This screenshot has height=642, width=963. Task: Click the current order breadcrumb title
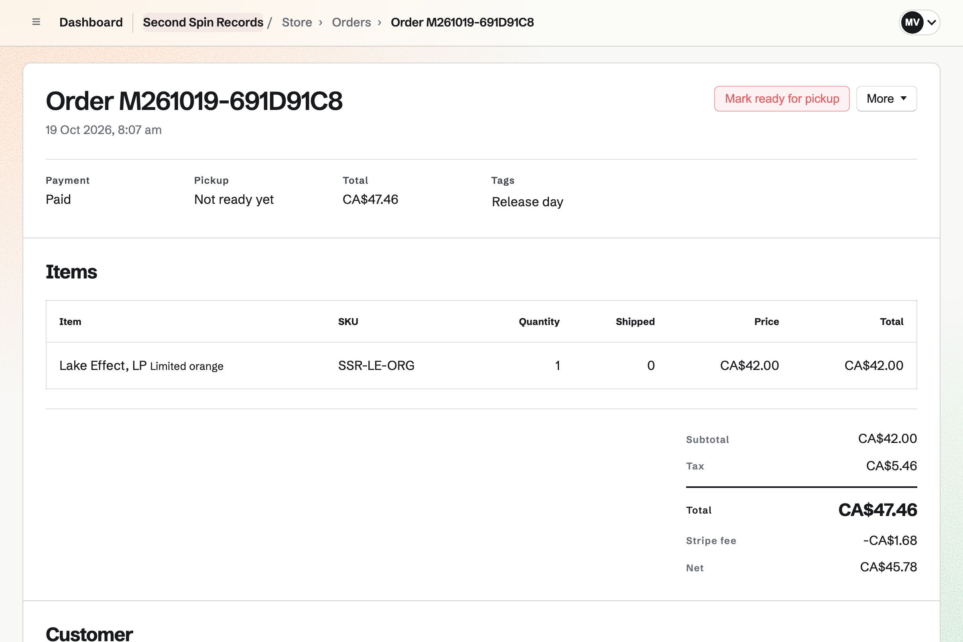[x=462, y=22]
